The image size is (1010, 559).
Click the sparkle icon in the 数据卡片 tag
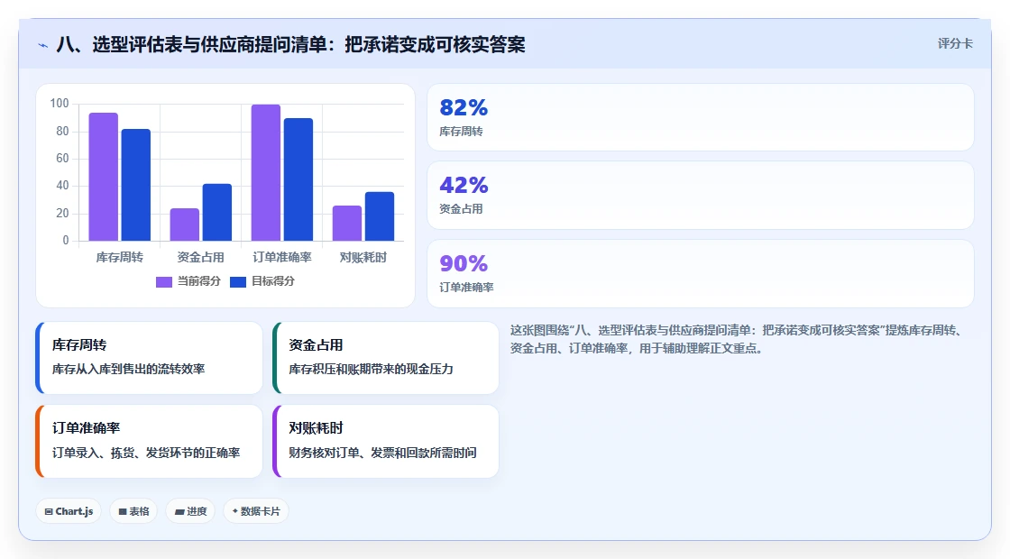click(235, 510)
